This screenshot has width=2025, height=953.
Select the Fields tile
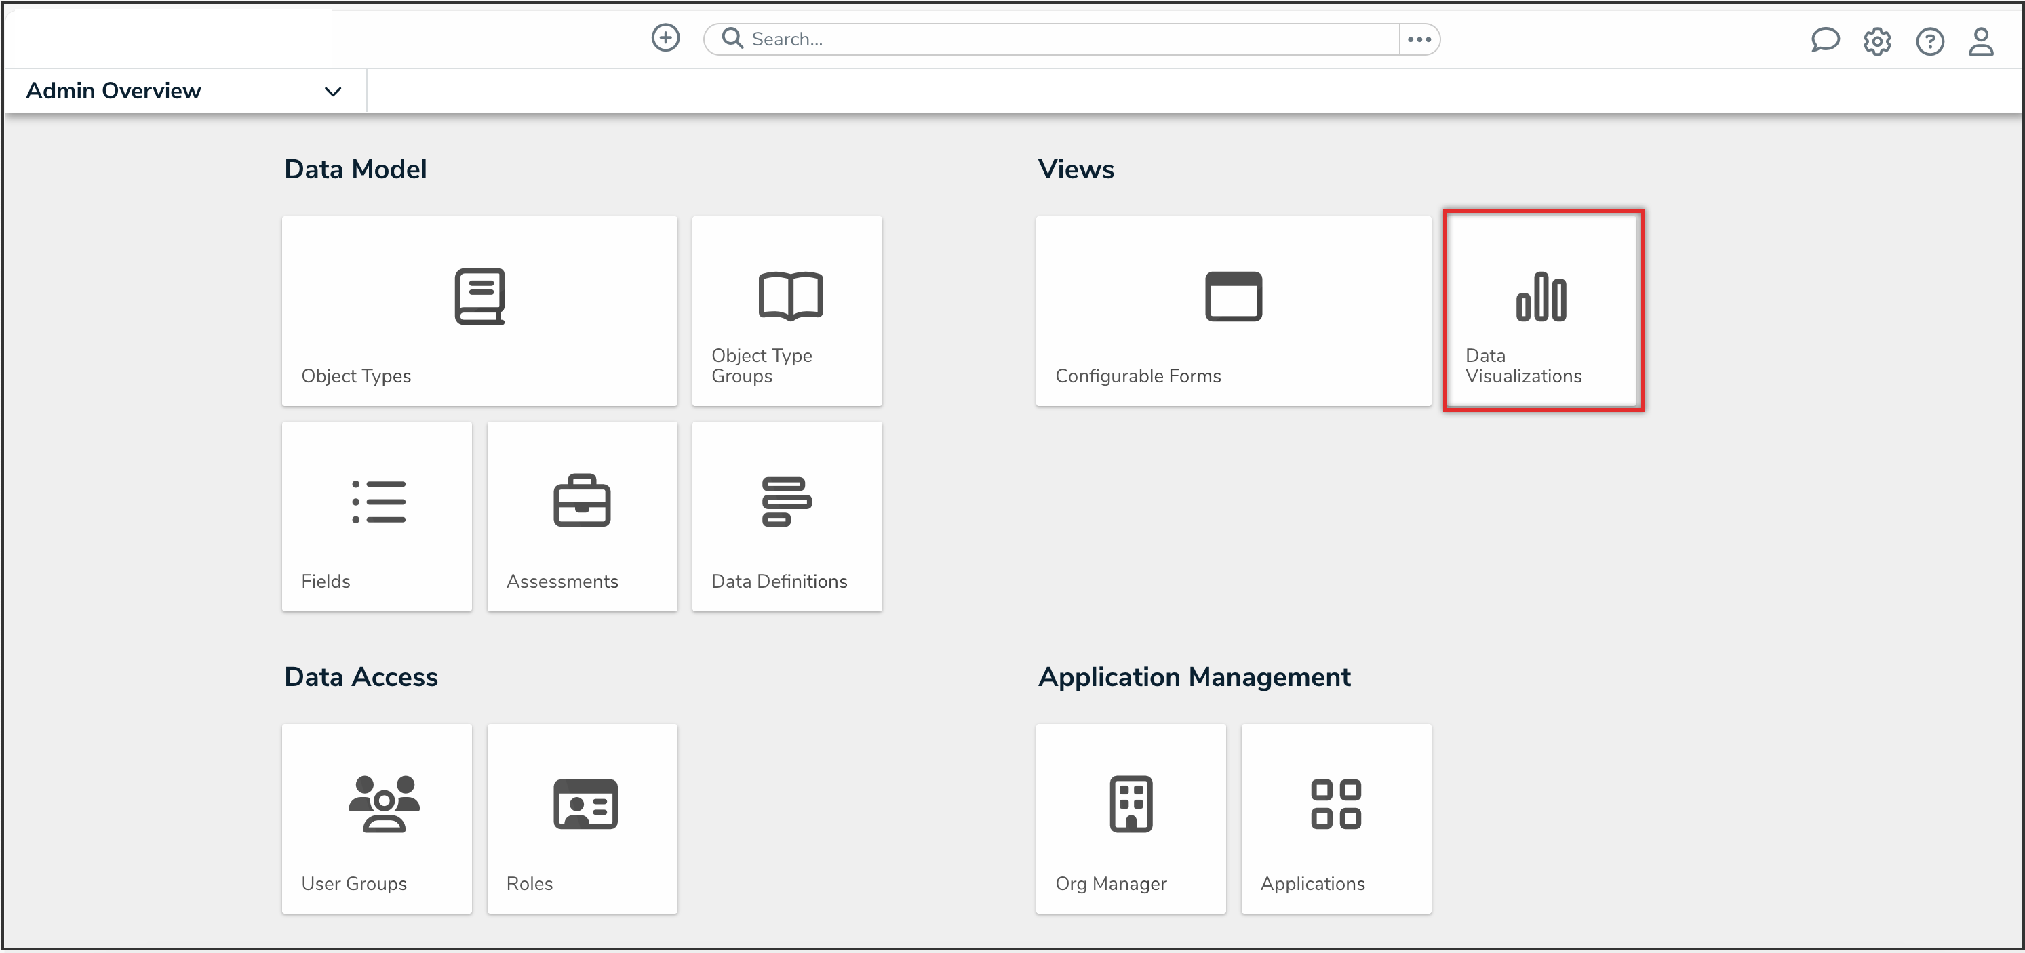point(376,516)
